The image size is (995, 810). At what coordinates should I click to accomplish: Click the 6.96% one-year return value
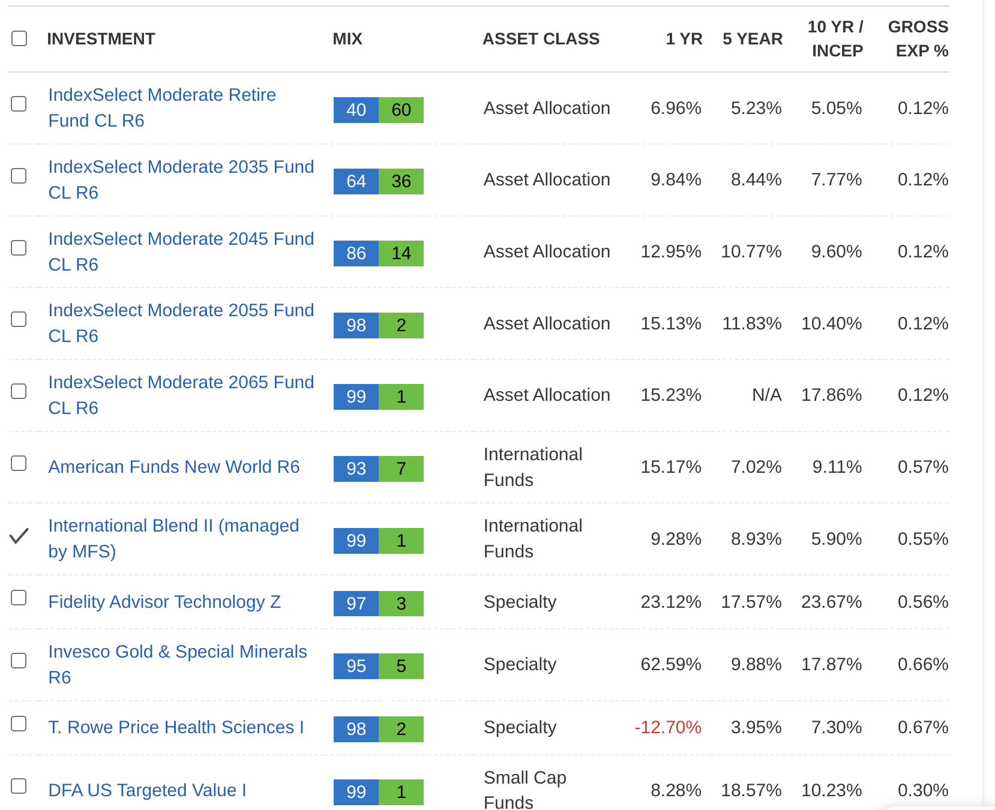coord(676,108)
